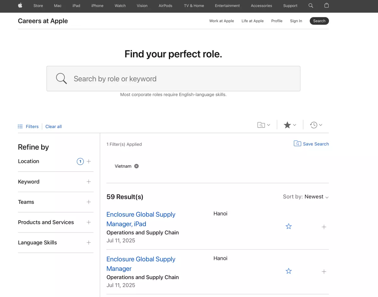The width and height of the screenshot is (378, 297).
Task: Open the search magnifier in the top navigation bar
Action: pyautogui.click(x=311, y=5)
